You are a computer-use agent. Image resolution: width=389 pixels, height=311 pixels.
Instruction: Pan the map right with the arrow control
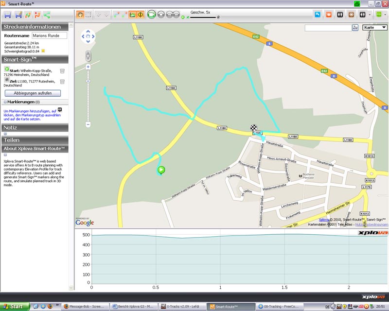[x=93, y=36]
